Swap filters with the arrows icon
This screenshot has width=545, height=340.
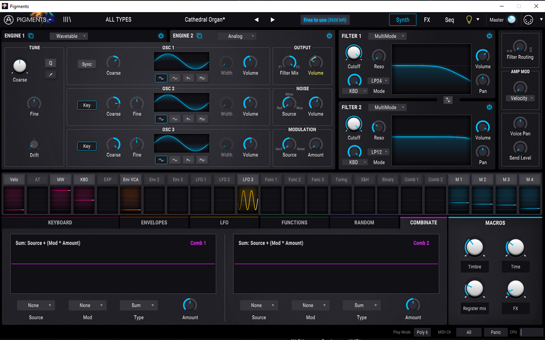click(448, 100)
